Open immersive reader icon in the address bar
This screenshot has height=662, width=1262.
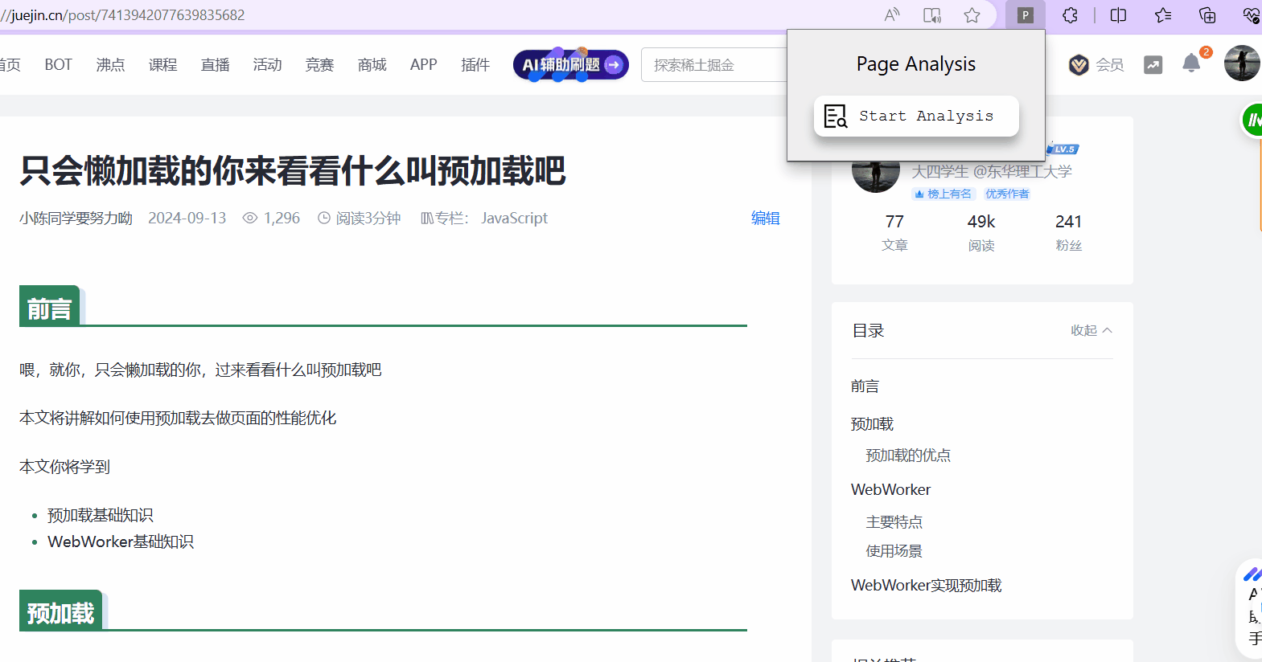[x=932, y=15]
